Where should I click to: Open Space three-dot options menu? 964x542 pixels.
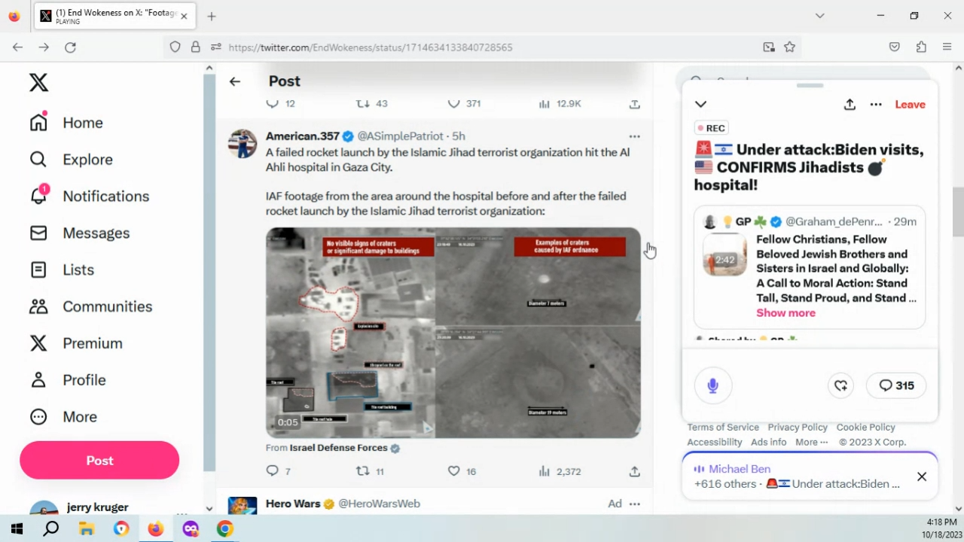pos(876,105)
